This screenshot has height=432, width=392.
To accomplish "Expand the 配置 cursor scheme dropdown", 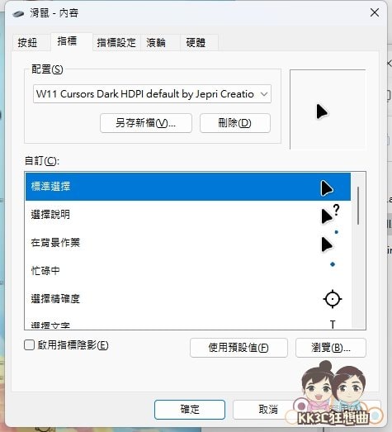I will coord(152,94).
